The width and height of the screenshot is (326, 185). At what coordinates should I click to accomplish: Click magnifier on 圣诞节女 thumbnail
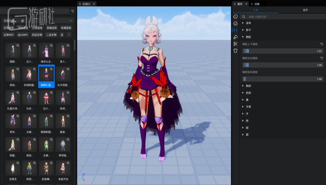click(x=68, y=163)
